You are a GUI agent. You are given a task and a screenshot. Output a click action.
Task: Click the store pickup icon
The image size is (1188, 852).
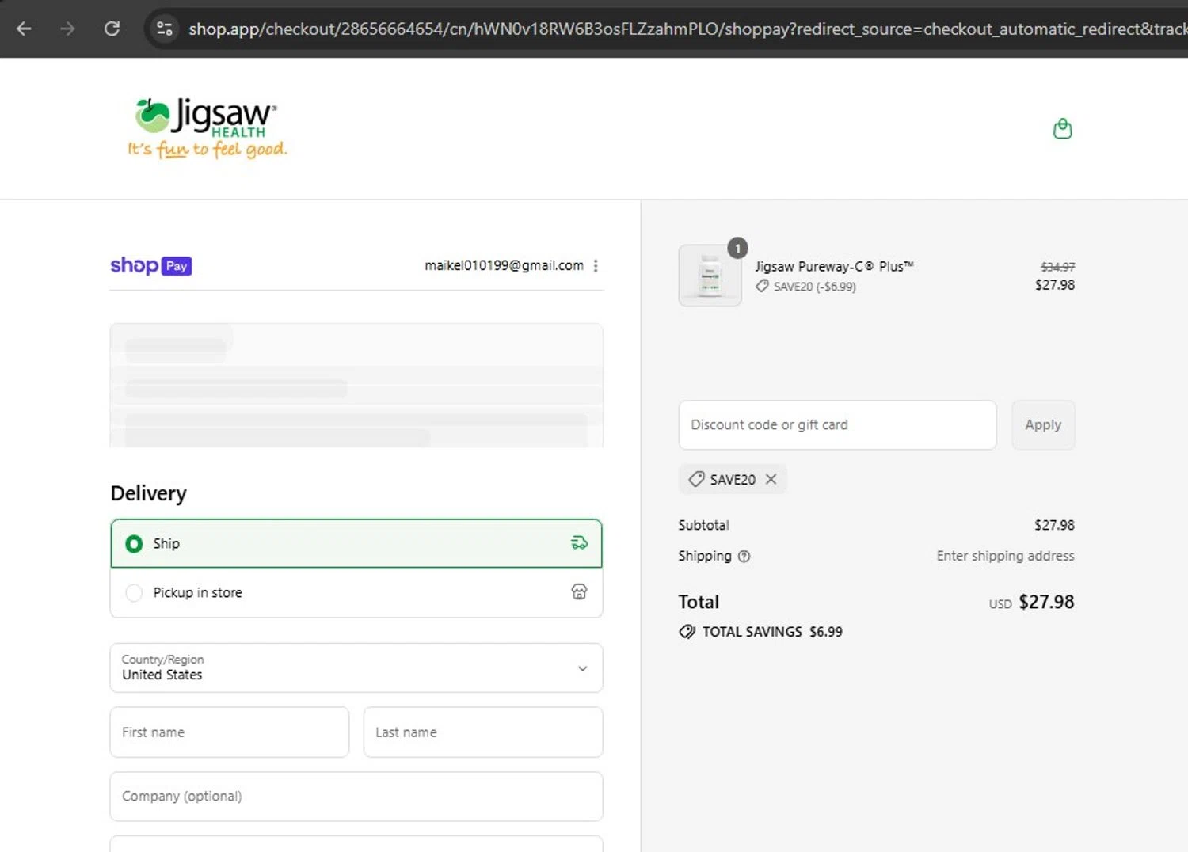tap(579, 591)
